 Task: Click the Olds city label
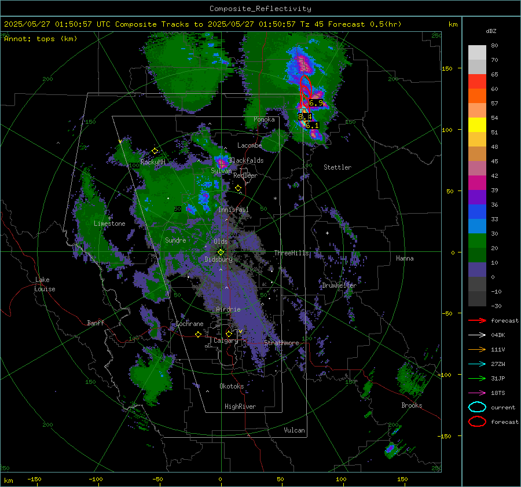click(x=221, y=241)
